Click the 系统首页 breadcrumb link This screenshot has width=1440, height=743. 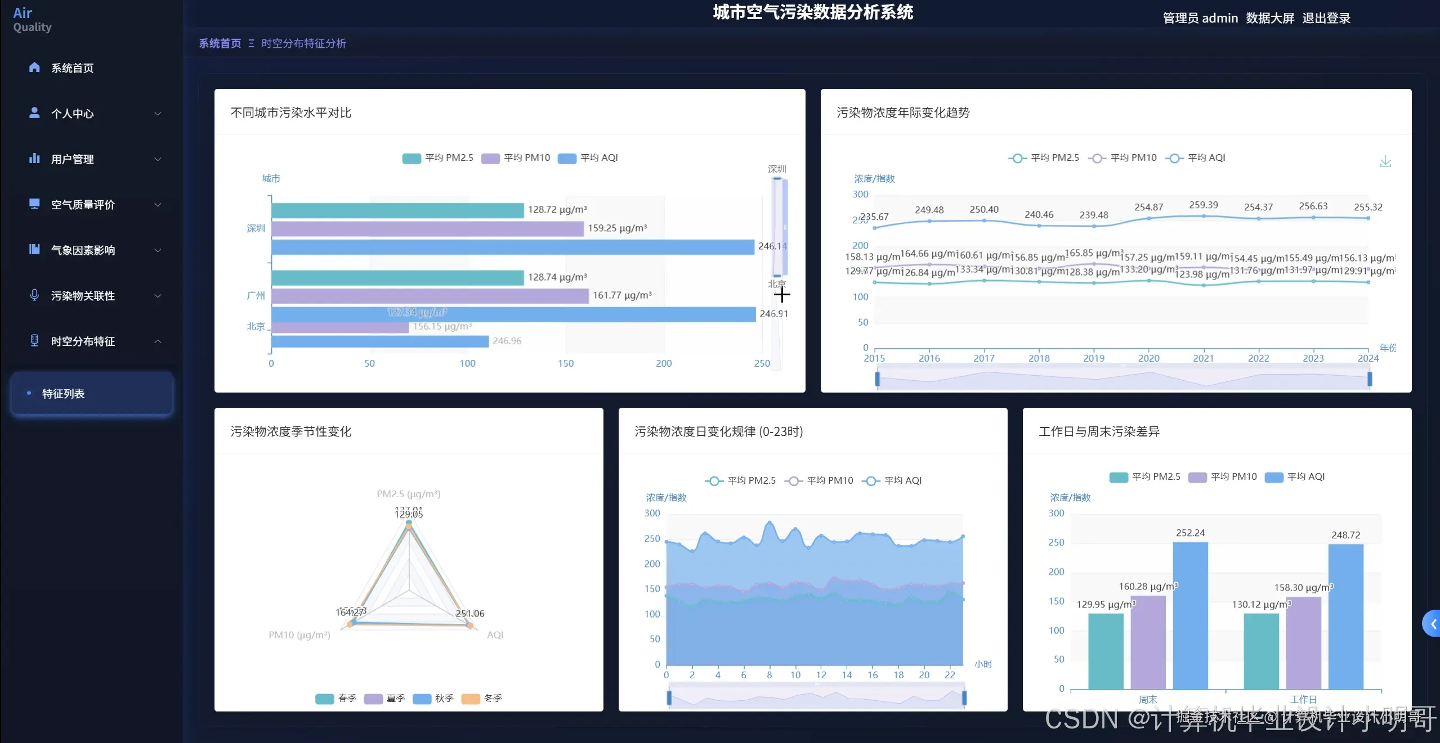click(220, 43)
